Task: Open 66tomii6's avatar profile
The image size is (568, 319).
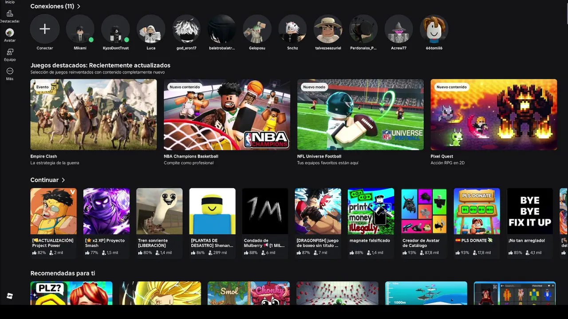Action: 434,29
